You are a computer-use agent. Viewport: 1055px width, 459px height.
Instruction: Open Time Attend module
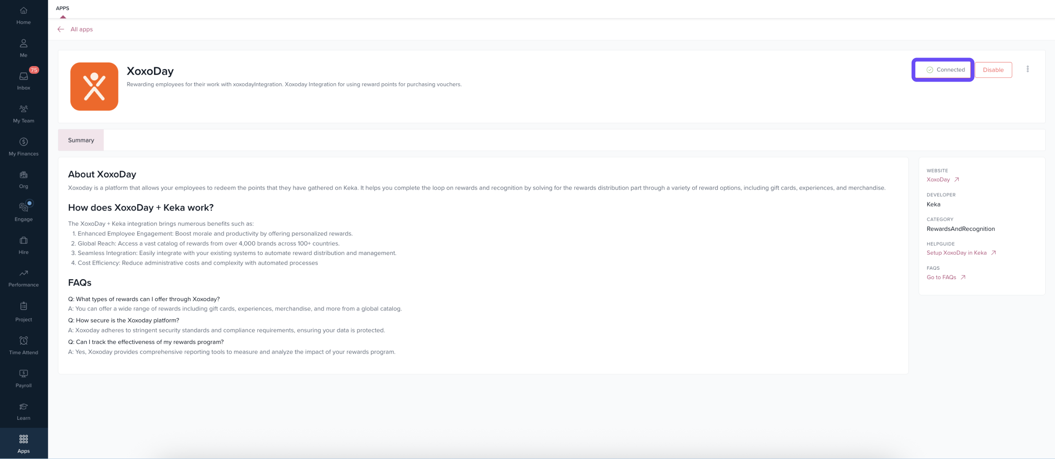click(23, 346)
